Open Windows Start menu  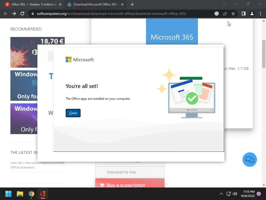coord(8,194)
